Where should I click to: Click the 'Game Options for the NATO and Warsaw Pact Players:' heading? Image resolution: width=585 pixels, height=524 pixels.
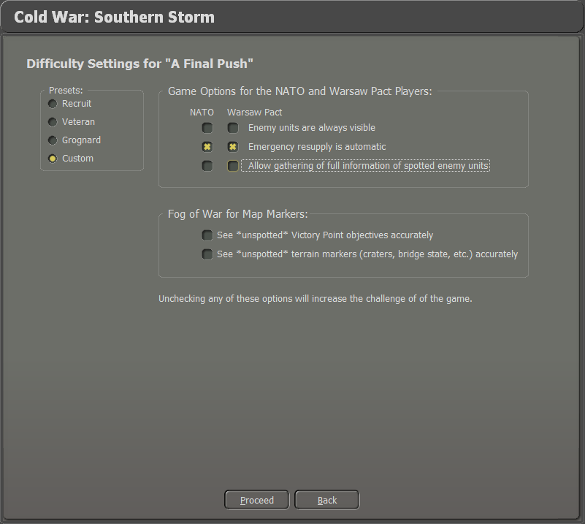point(300,91)
